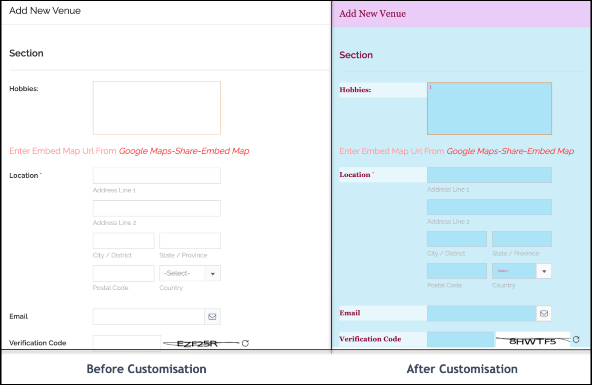The height and width of the screenshot is (385, 592).
Task: Click the blue Email input in the after form
Action: 481,313
